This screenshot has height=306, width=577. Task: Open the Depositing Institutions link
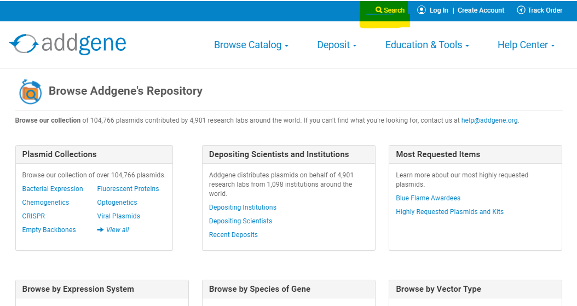243,207
